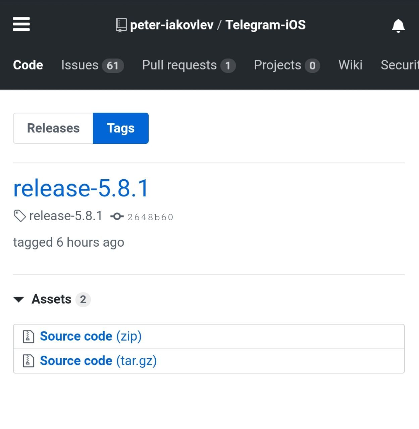Click the 'tagged 6 hours ago' text
This screenshot has width=419, height=429.
tap(69, 242)
